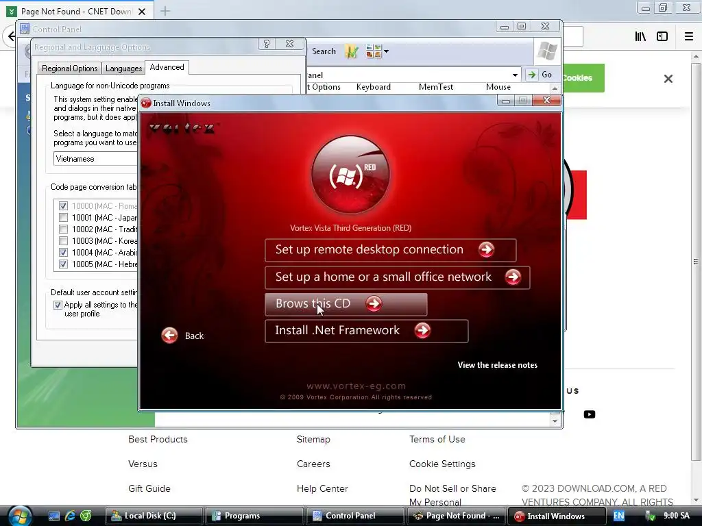702x526 pixels.
Task: Click Set up home or small office network
Action: pyautogui.click(x=397, y=277)
